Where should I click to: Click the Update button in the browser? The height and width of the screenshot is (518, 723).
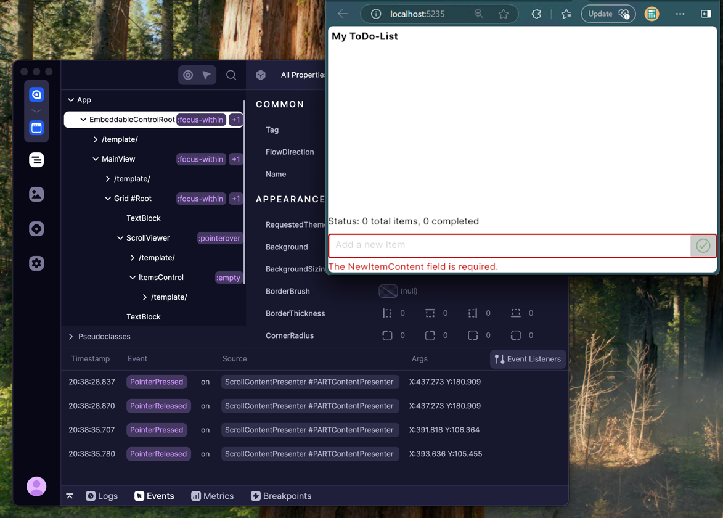pos(607,13)
